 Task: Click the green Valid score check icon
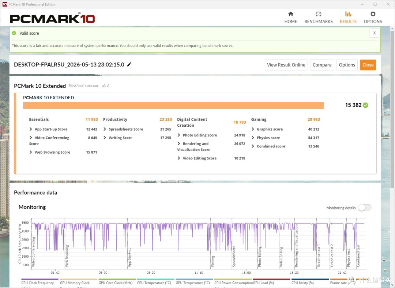14,33
